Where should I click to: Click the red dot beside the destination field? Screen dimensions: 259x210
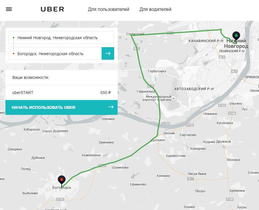(x=13, y=54)
